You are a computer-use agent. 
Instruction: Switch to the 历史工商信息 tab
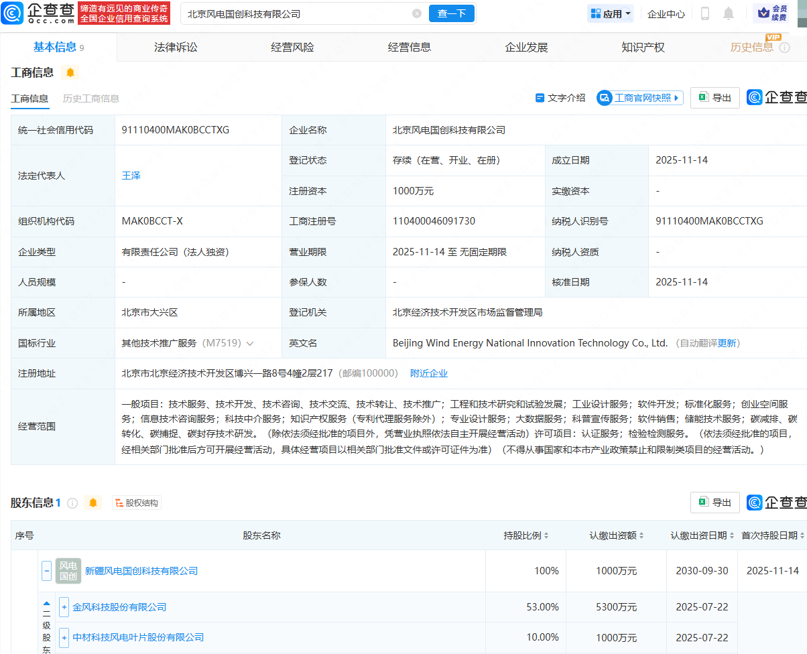pyautogui.click(x=91, y=98)
